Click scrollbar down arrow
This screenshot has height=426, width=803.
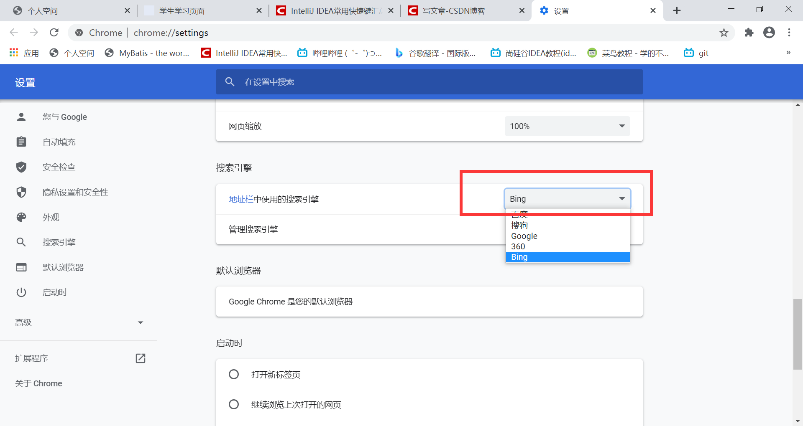click(798, 421)
